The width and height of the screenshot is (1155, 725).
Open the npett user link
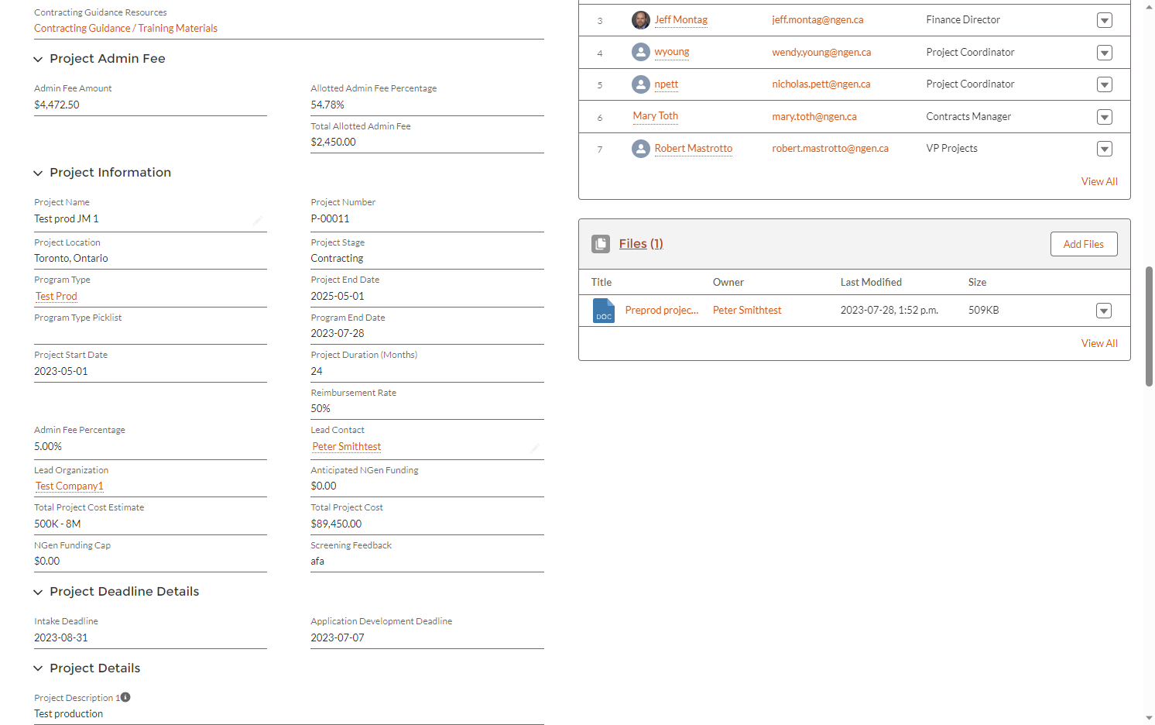pyautogui.click(x=667, y=84)
